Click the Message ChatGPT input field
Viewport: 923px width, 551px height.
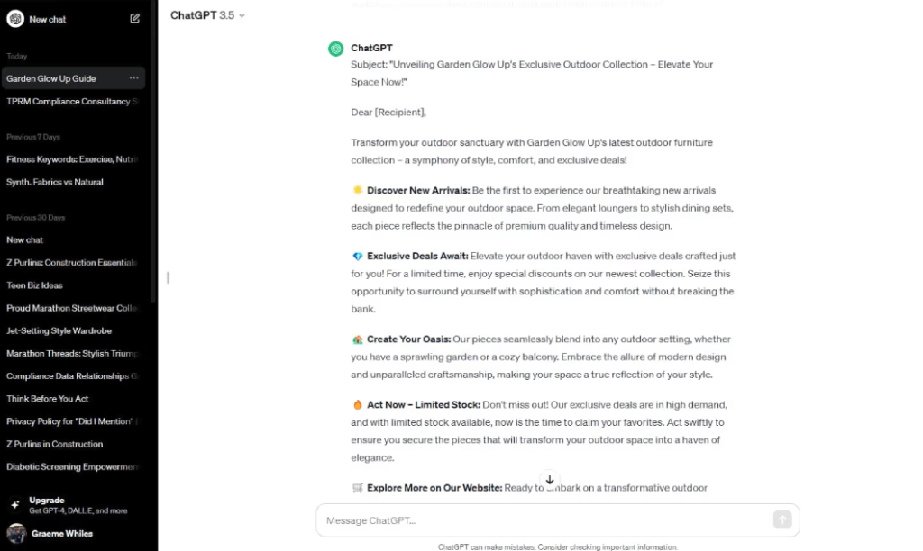(x=451, y=520)
